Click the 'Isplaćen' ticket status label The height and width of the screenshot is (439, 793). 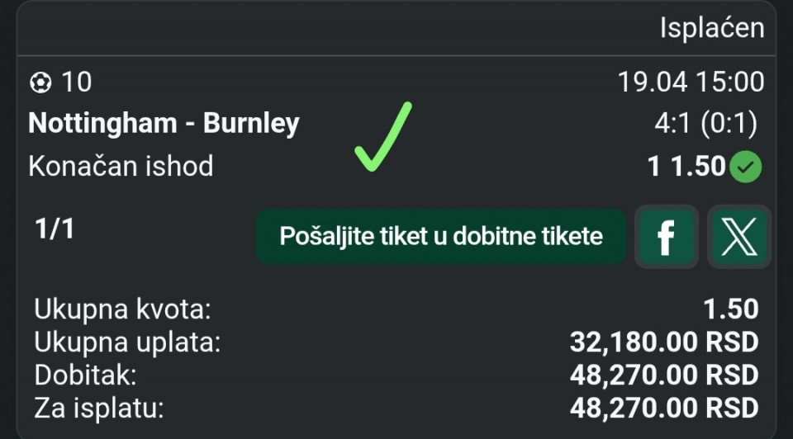(711, 28)
